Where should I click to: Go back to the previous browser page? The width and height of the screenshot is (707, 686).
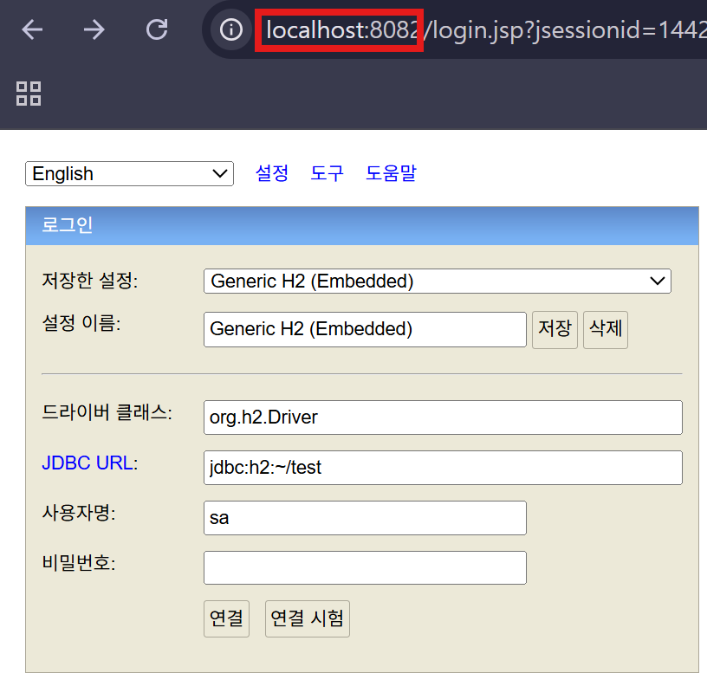pos(32,30)
